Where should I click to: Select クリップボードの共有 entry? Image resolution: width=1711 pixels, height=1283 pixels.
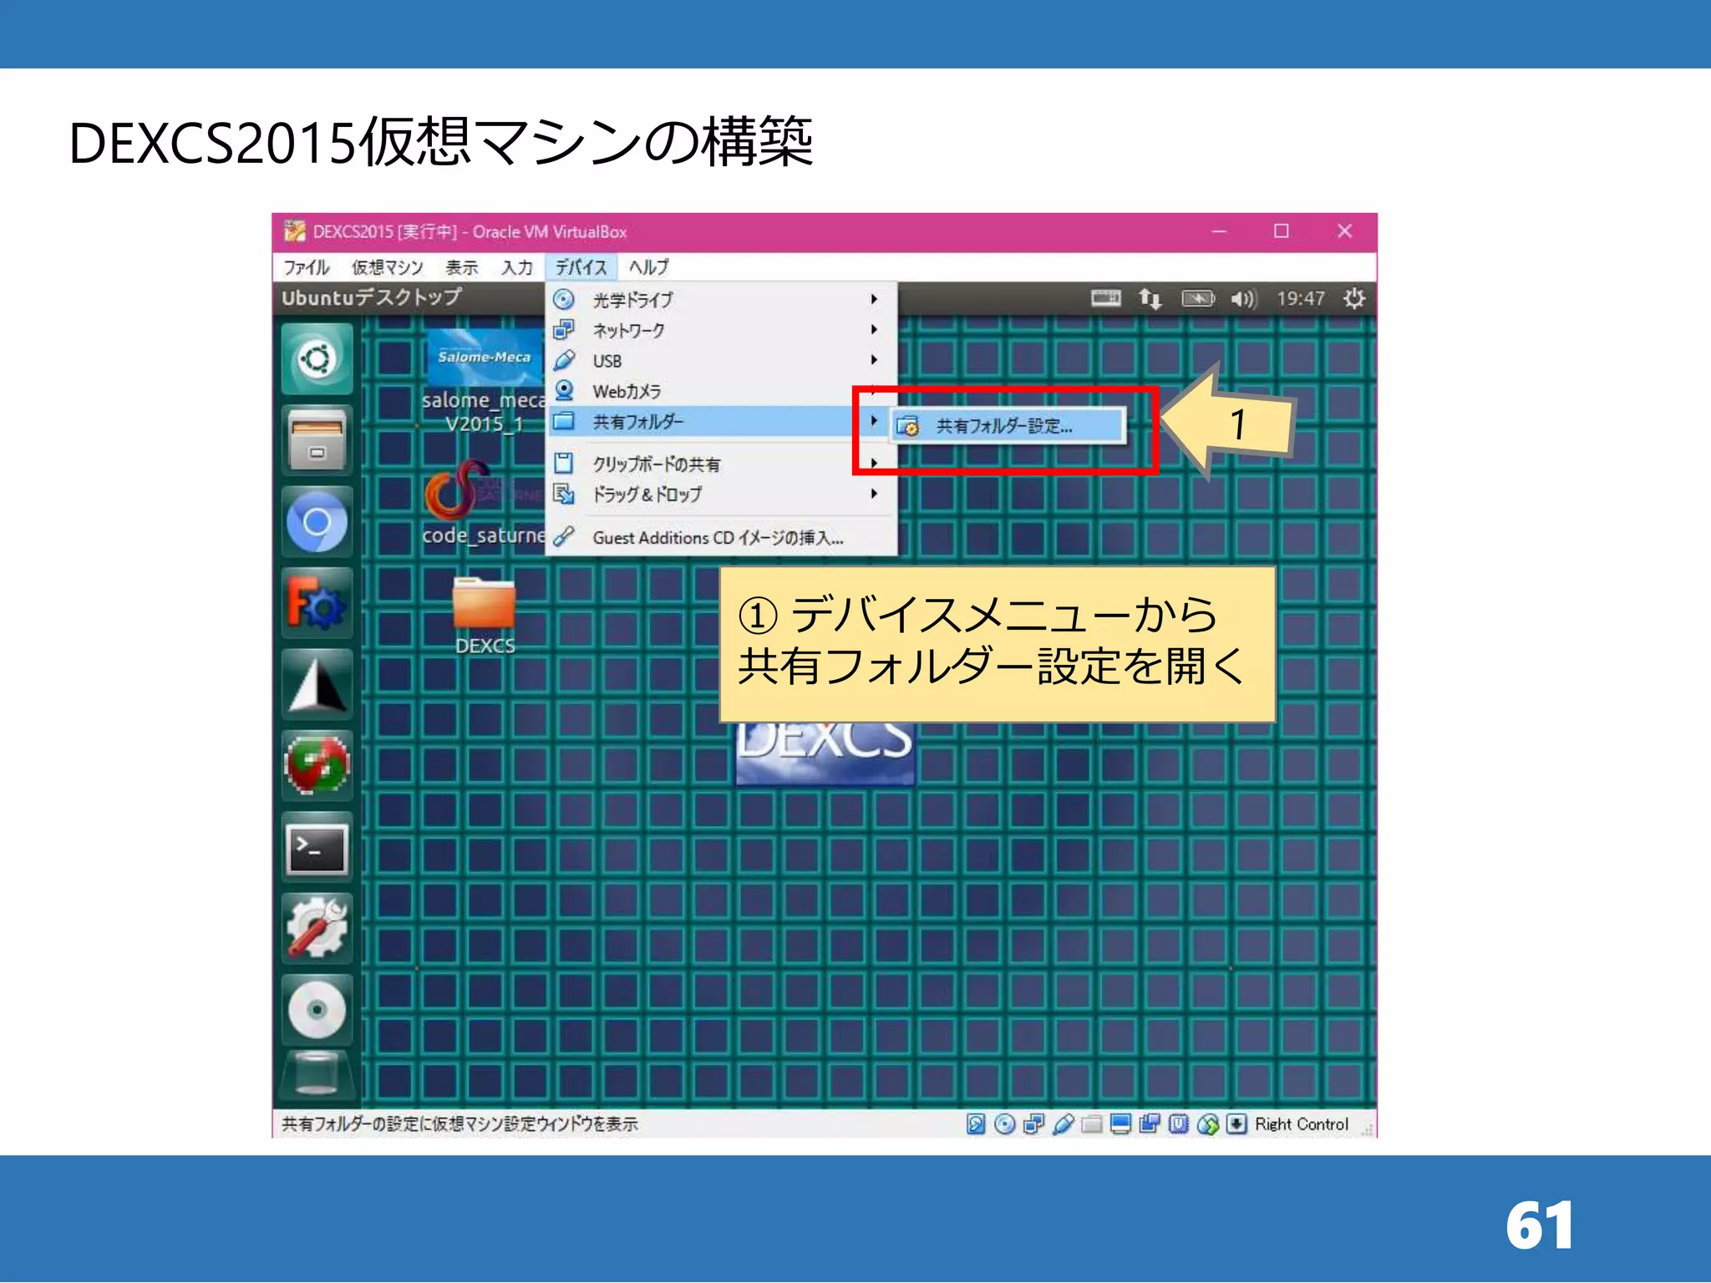coord(721,464)
